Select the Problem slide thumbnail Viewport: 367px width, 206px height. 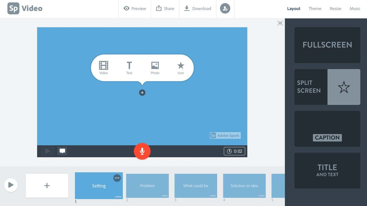click(x=147, y=186)
